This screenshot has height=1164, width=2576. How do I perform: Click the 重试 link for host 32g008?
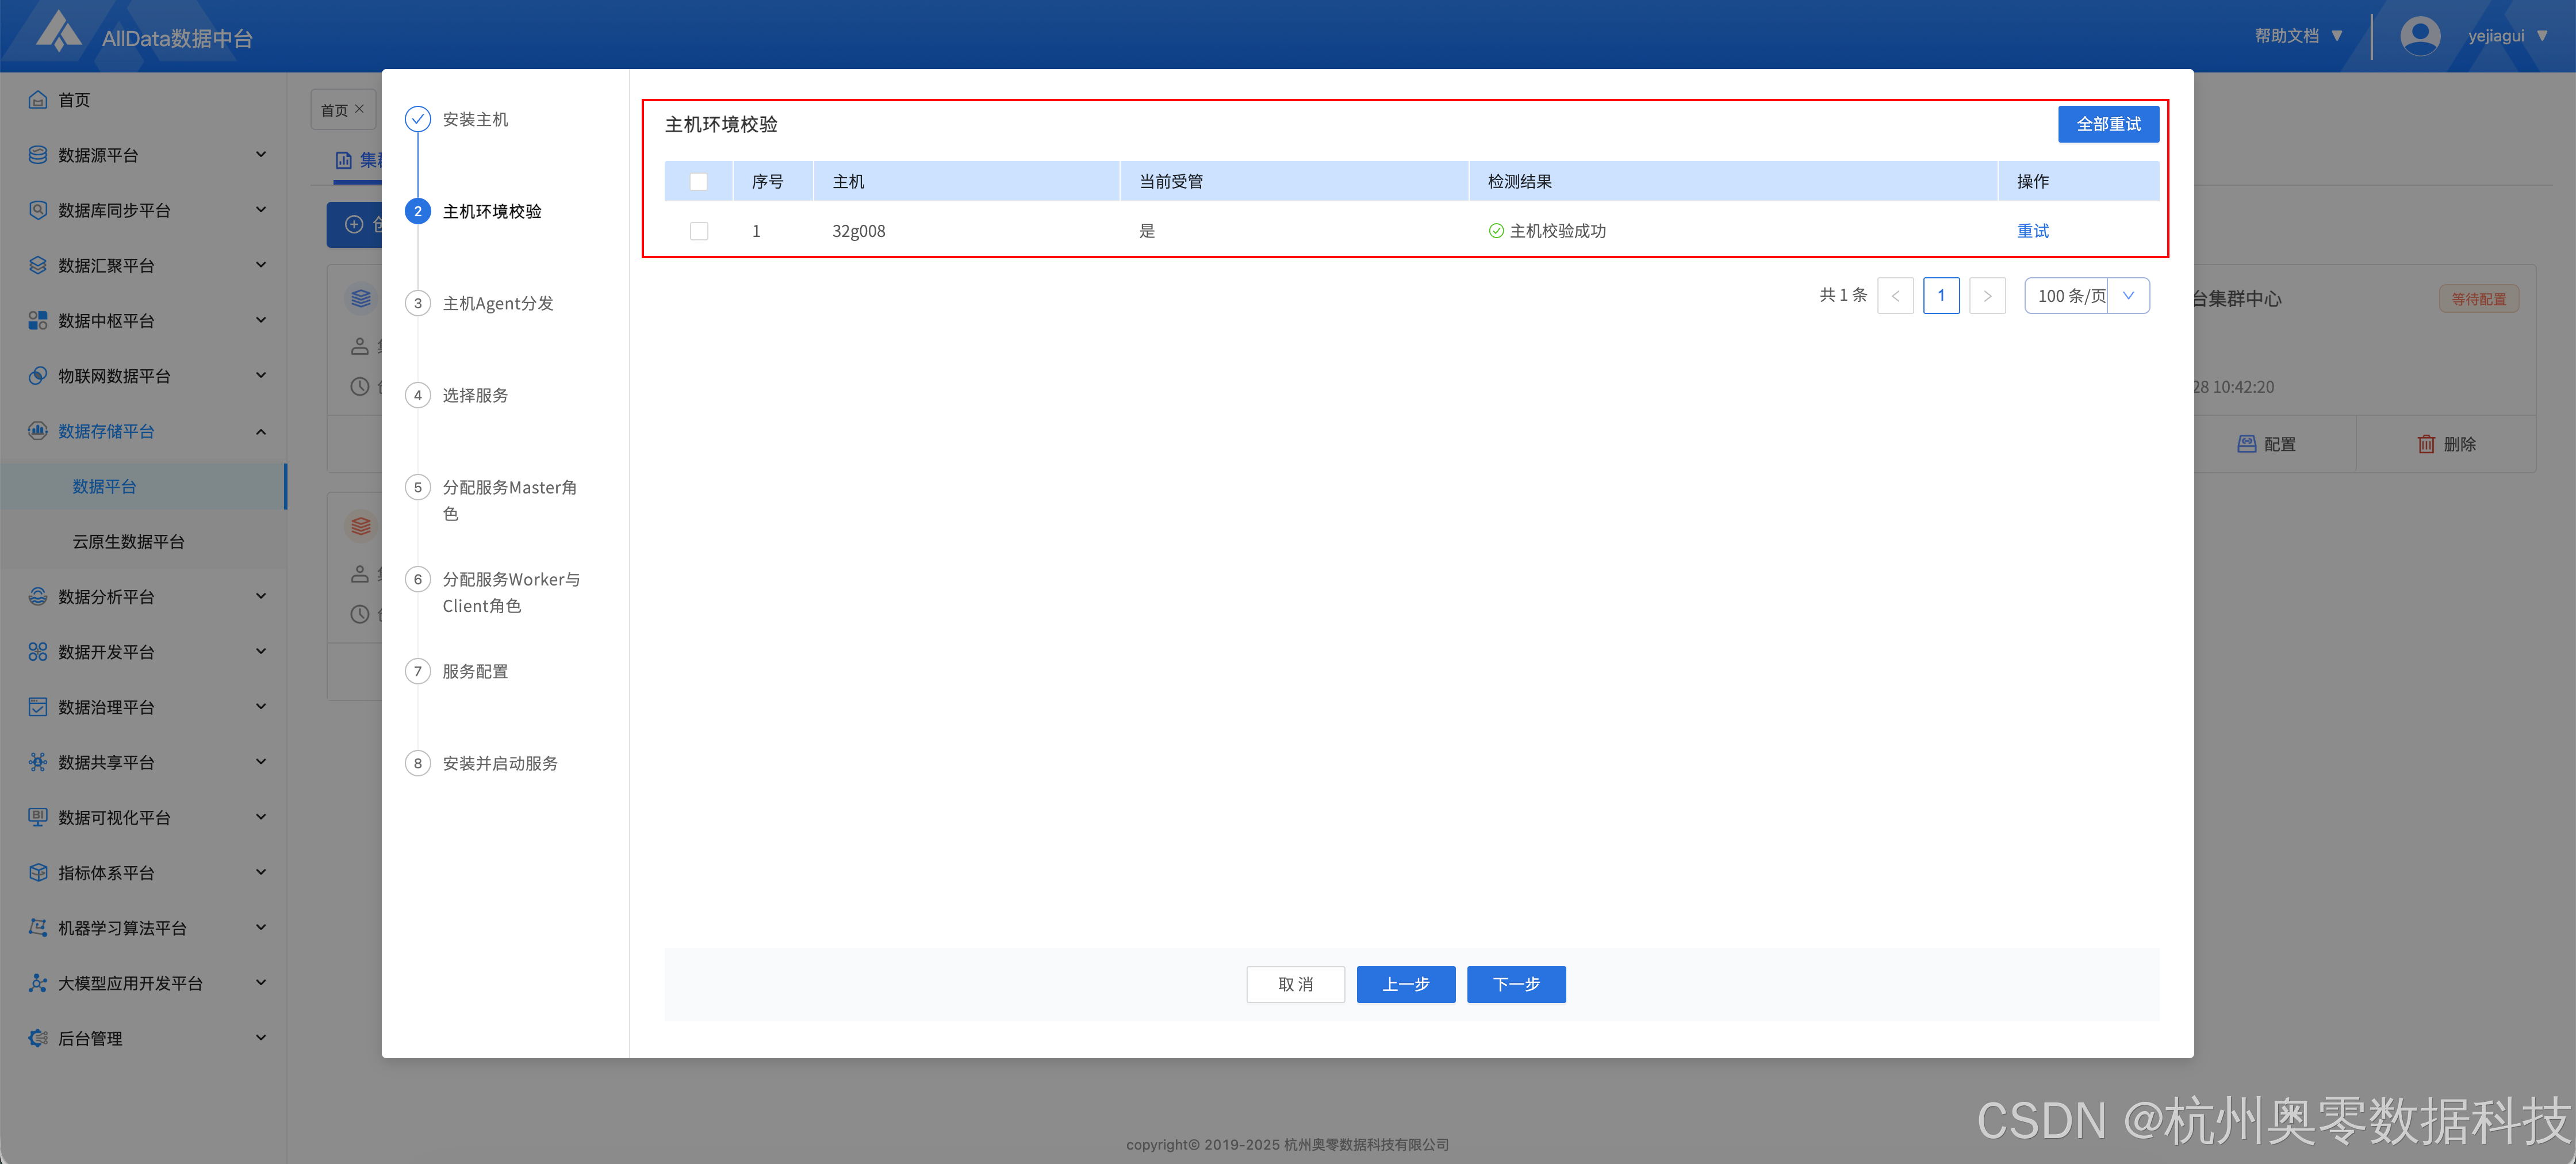tap(2032, 231)
